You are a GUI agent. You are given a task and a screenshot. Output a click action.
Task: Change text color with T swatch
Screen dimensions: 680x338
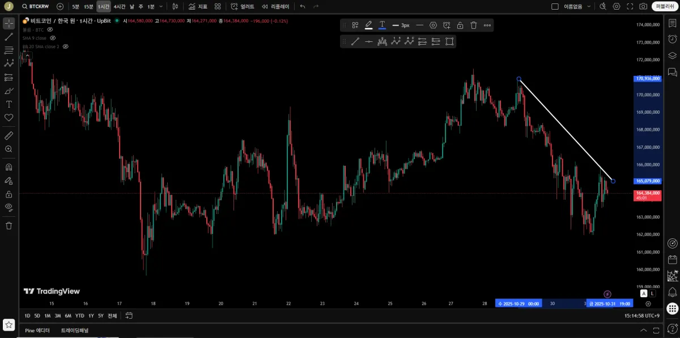(x=382, y=25)
